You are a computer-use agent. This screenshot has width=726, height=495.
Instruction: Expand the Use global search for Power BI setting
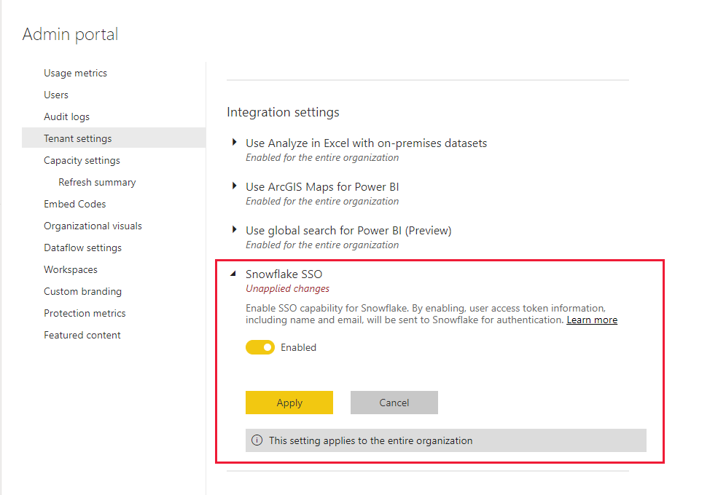(233, 230)
